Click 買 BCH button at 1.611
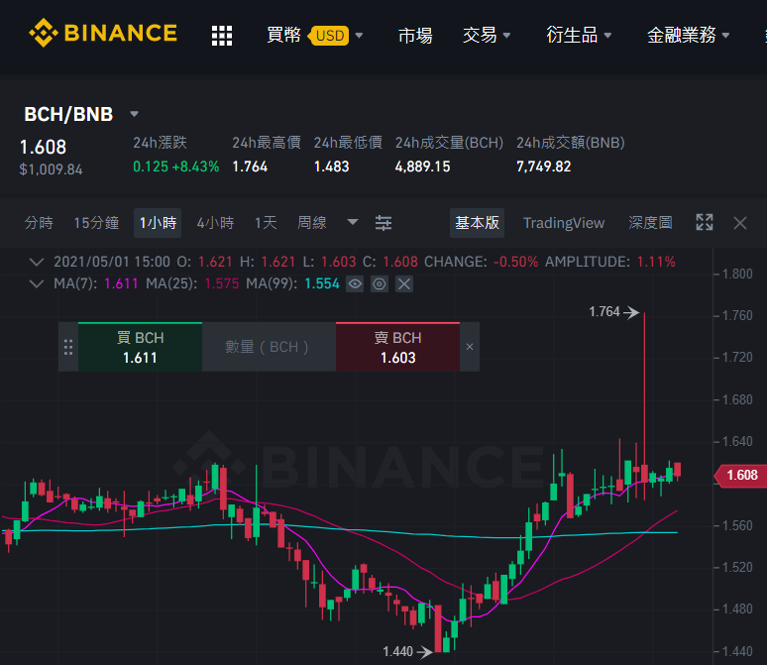Image resolution: width=767 pixels, height=665 pixels. click(140, 347)
